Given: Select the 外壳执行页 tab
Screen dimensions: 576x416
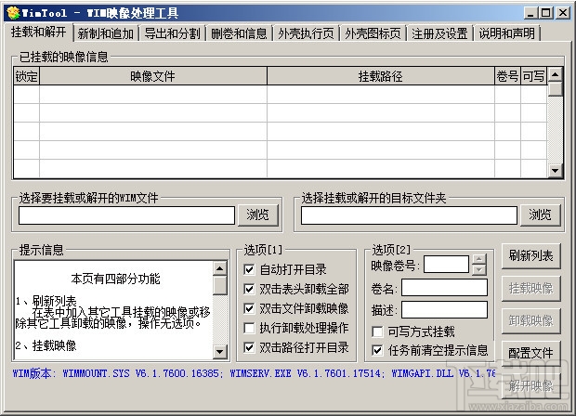Looking at the screenshot, I should [306, 33].
